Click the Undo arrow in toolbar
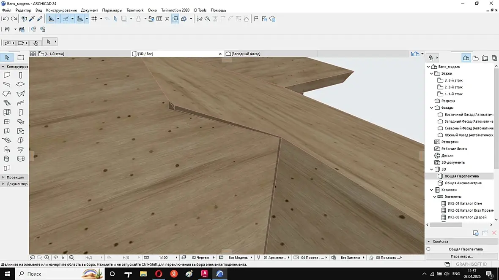Image resolution: width=499 pixels, height=280 pixels. click(x=5, y=19)
